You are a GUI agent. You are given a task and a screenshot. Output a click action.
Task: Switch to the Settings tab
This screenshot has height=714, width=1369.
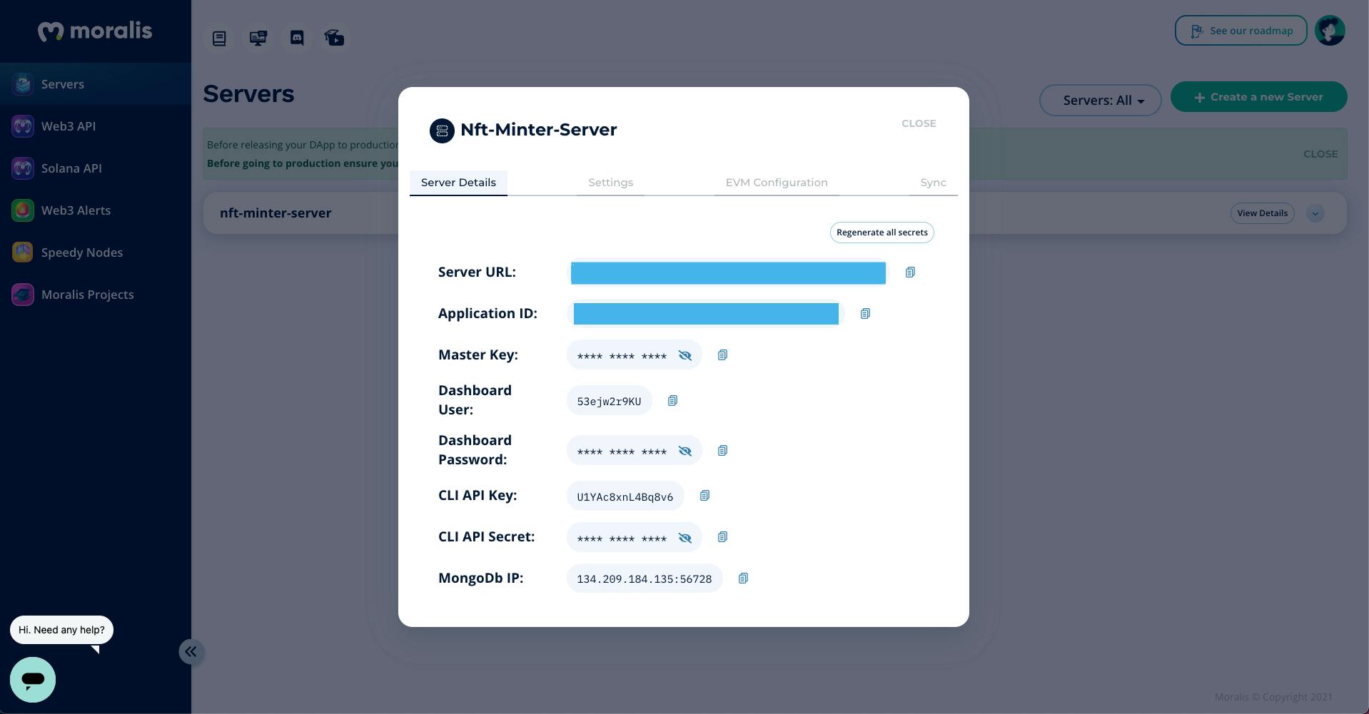[610, 183]
